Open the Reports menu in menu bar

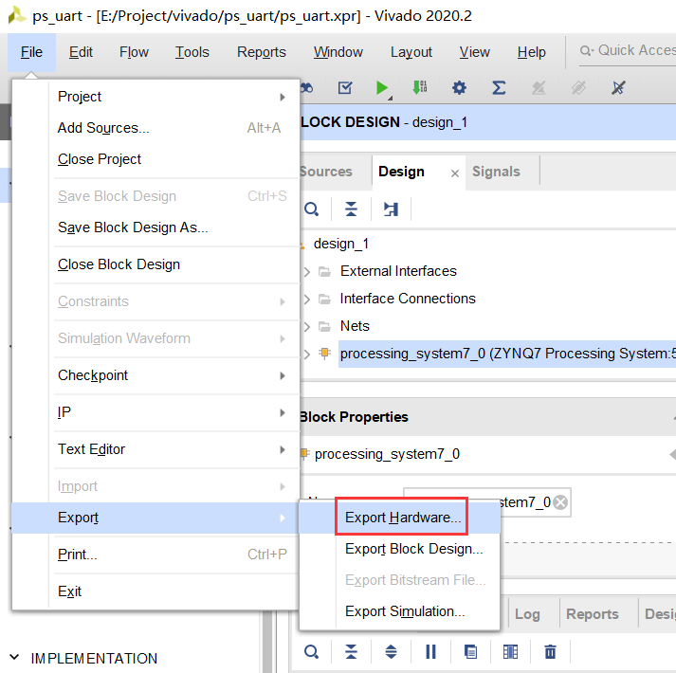[262, 52]
